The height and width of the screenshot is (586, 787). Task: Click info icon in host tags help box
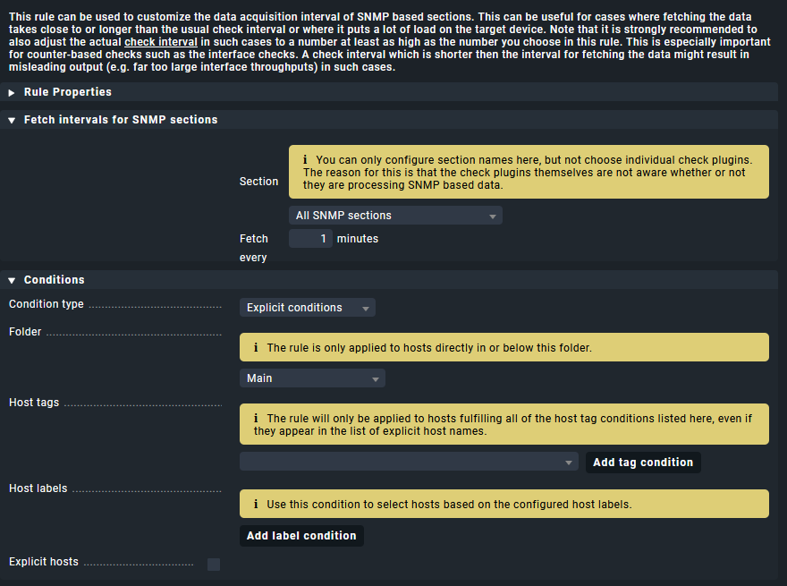tap(256, 418)
